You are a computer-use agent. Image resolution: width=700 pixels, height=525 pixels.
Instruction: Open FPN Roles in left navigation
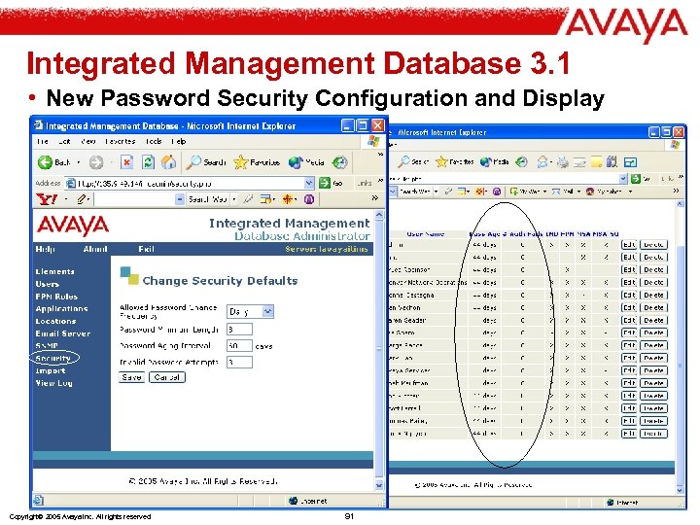pyautogui.click(x=56, y=297)
